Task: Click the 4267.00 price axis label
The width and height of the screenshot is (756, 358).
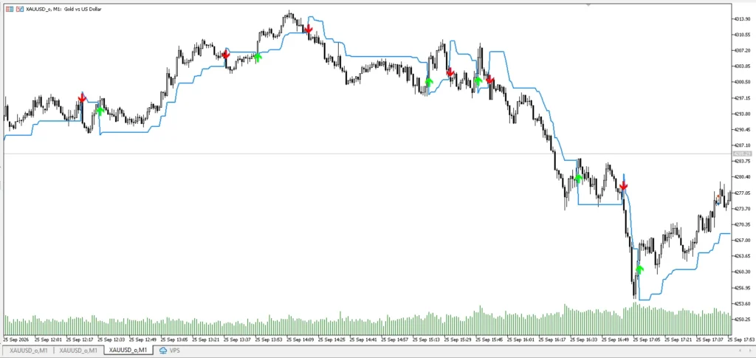Action: click(743, 240)
